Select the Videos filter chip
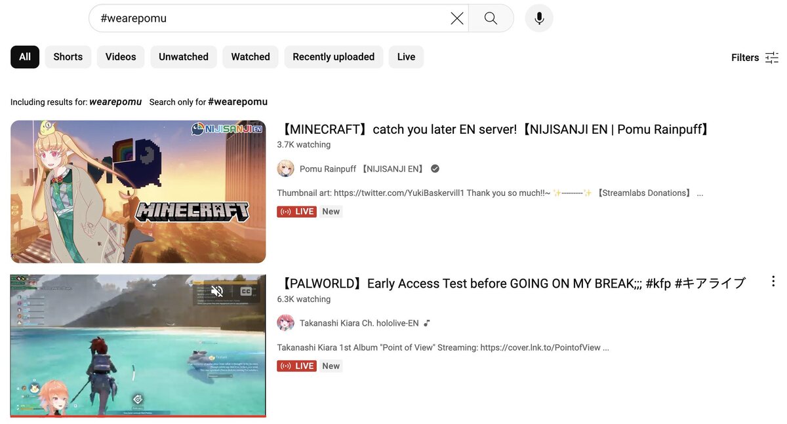The image size is (787, 424). 121,57
